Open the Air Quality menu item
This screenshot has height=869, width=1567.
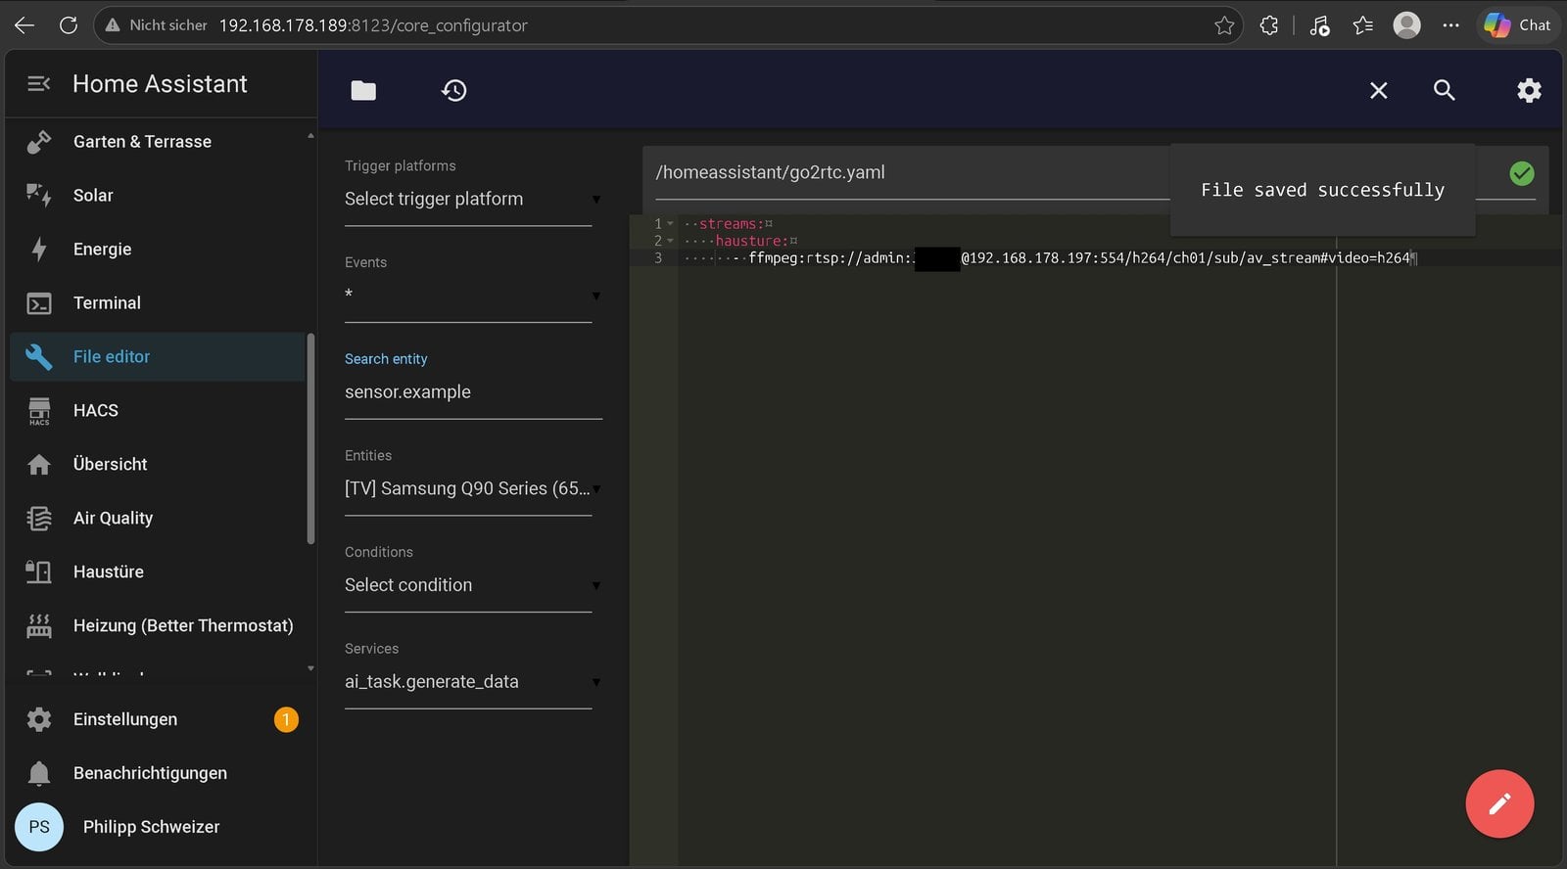click(x=159, y=519)
